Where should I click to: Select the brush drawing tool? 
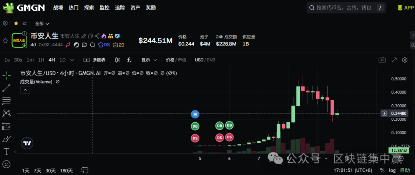(7, 139)
